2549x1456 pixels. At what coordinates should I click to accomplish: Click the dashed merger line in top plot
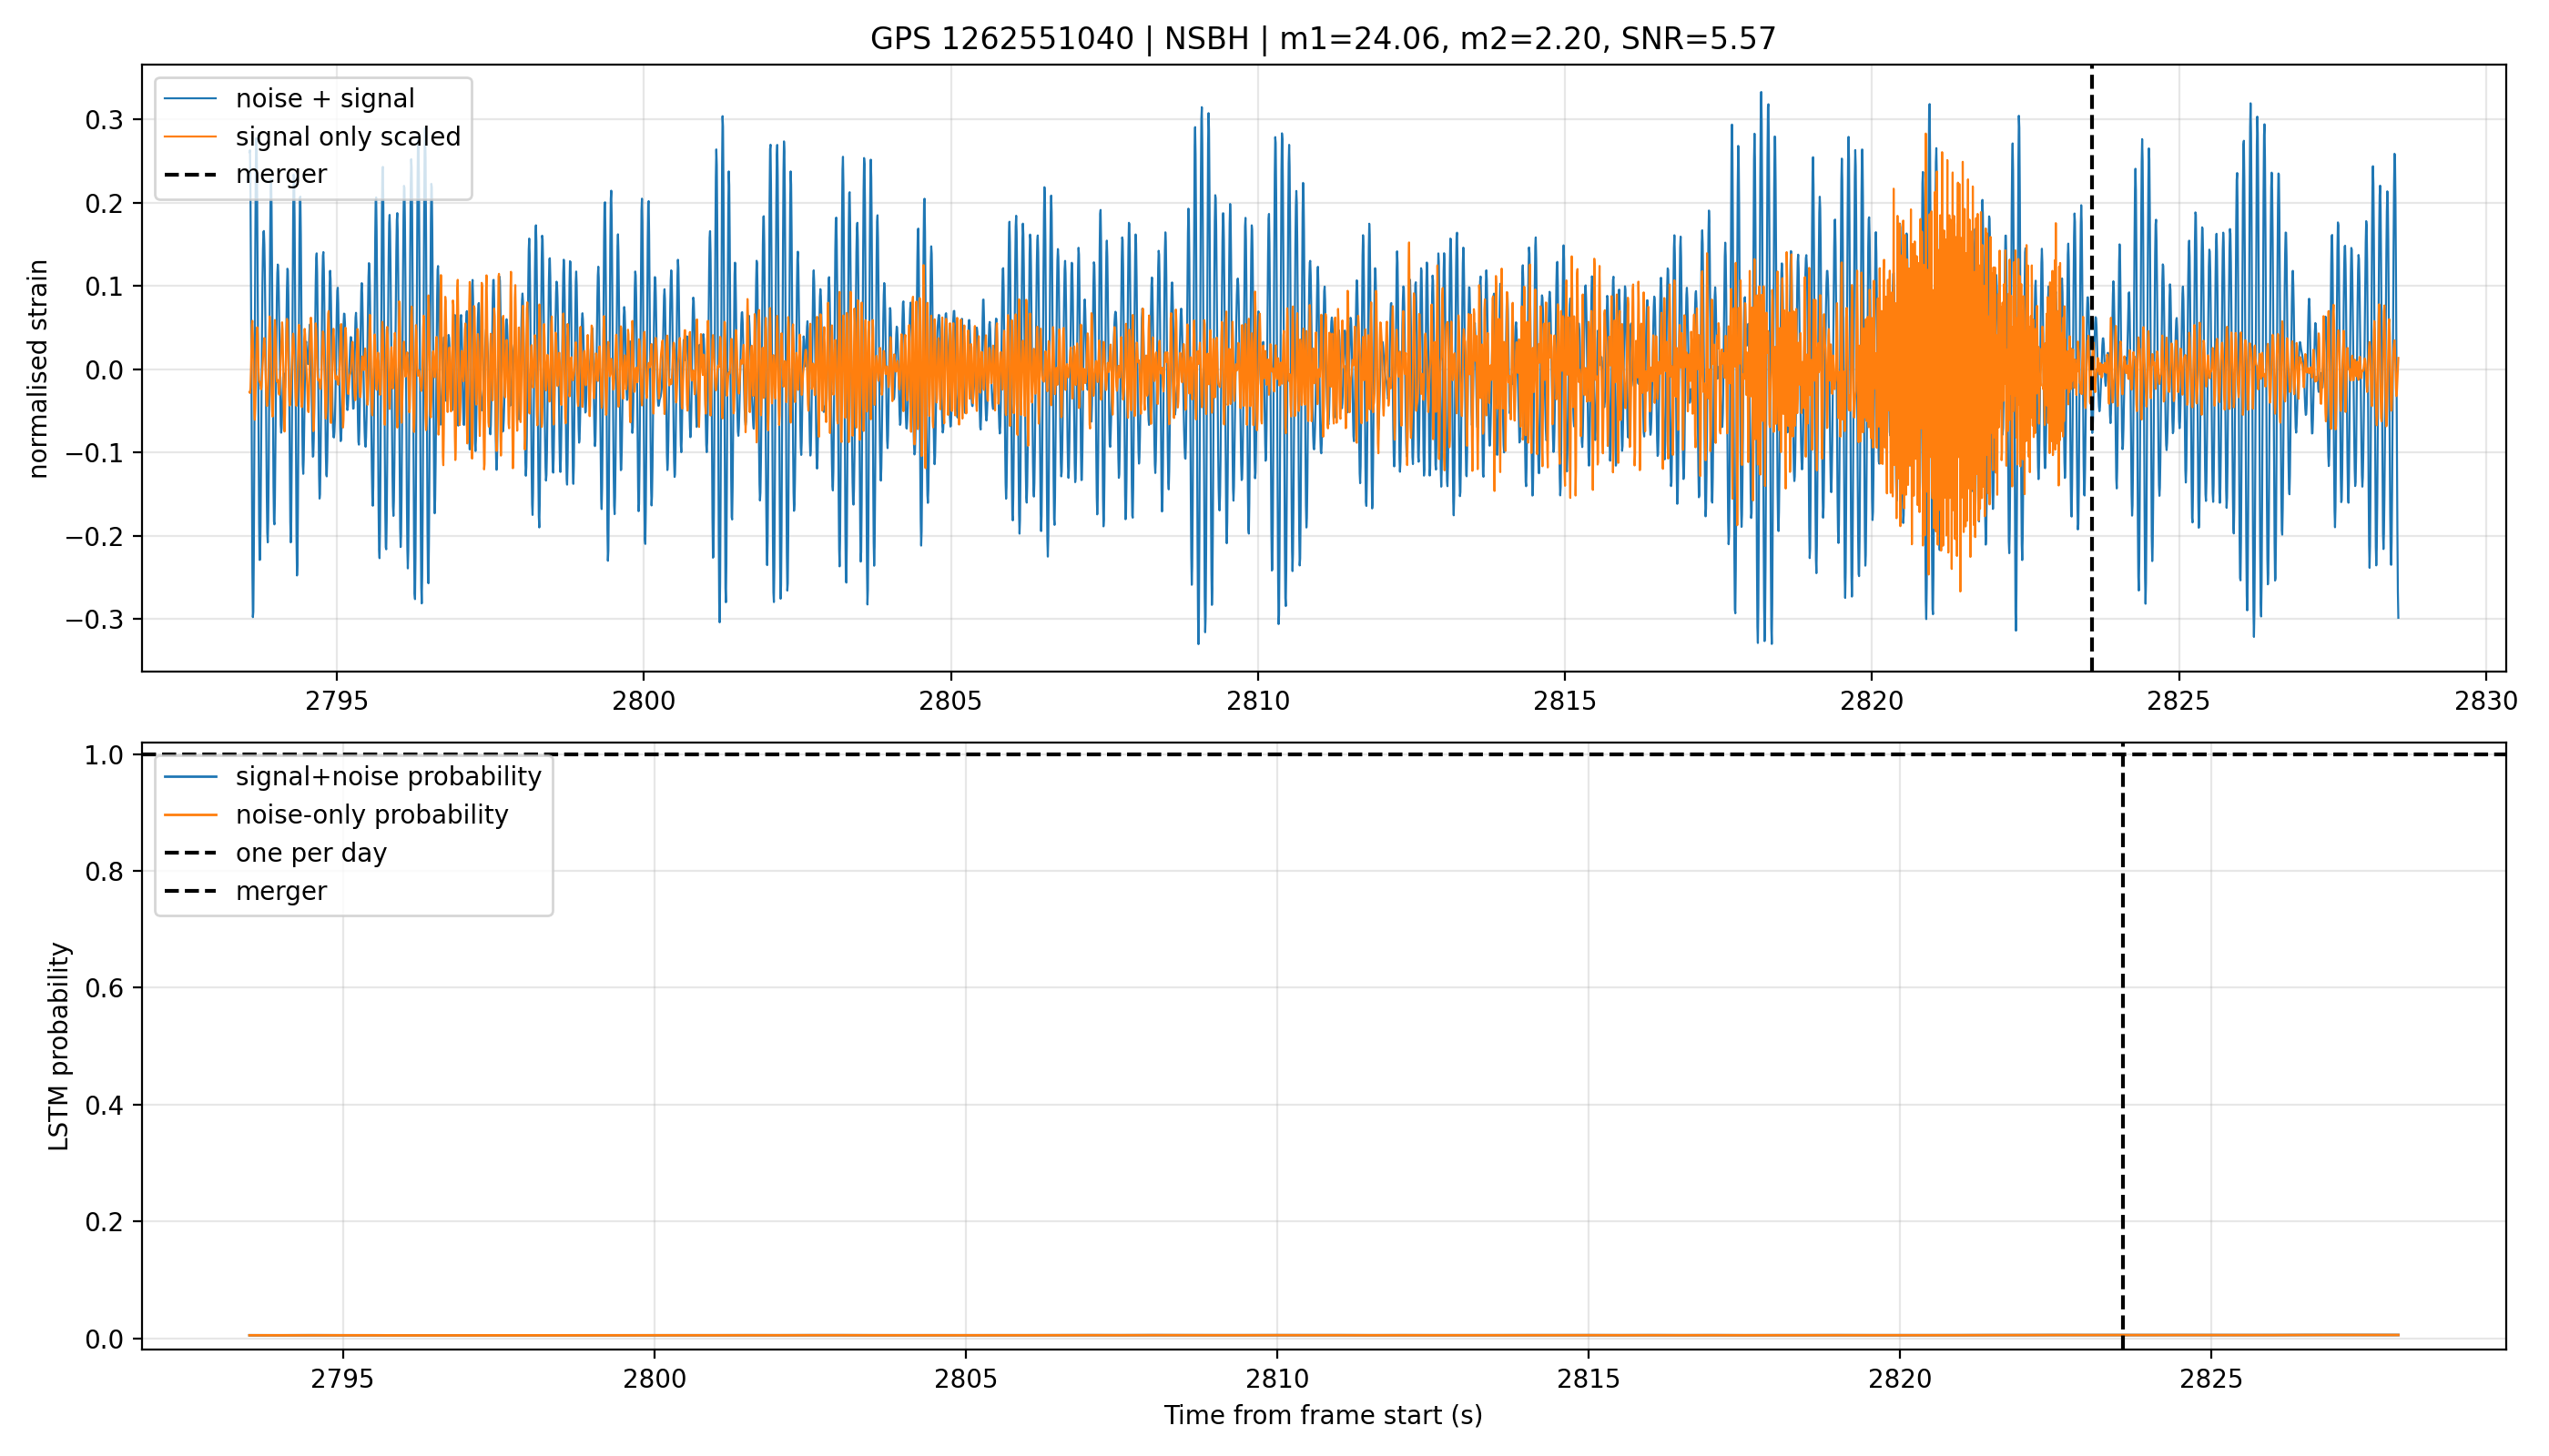click(2092, 500)
